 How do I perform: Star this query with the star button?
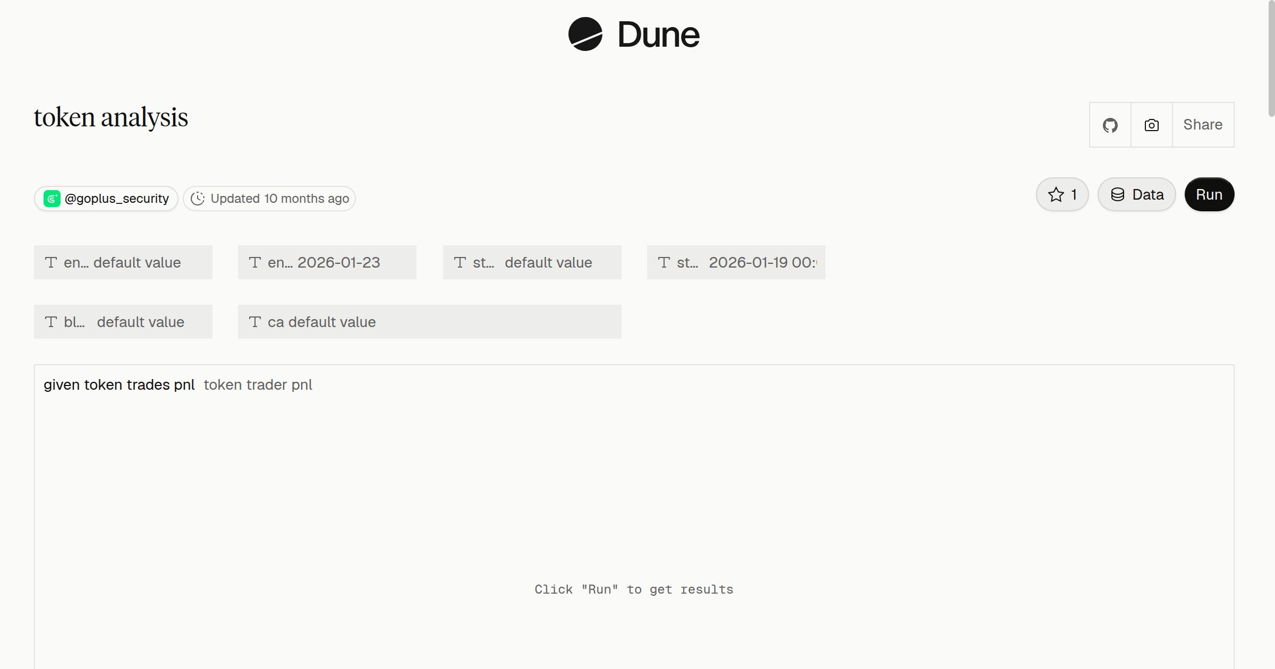click(x=1062, y=194)
